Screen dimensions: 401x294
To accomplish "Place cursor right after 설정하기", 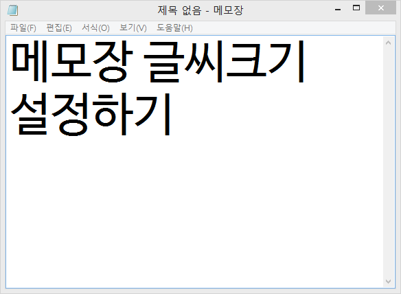I will [172, 114].
